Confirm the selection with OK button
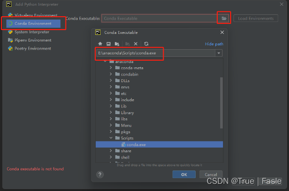Viewport: 289px width, 191px height. coord(184,174)
